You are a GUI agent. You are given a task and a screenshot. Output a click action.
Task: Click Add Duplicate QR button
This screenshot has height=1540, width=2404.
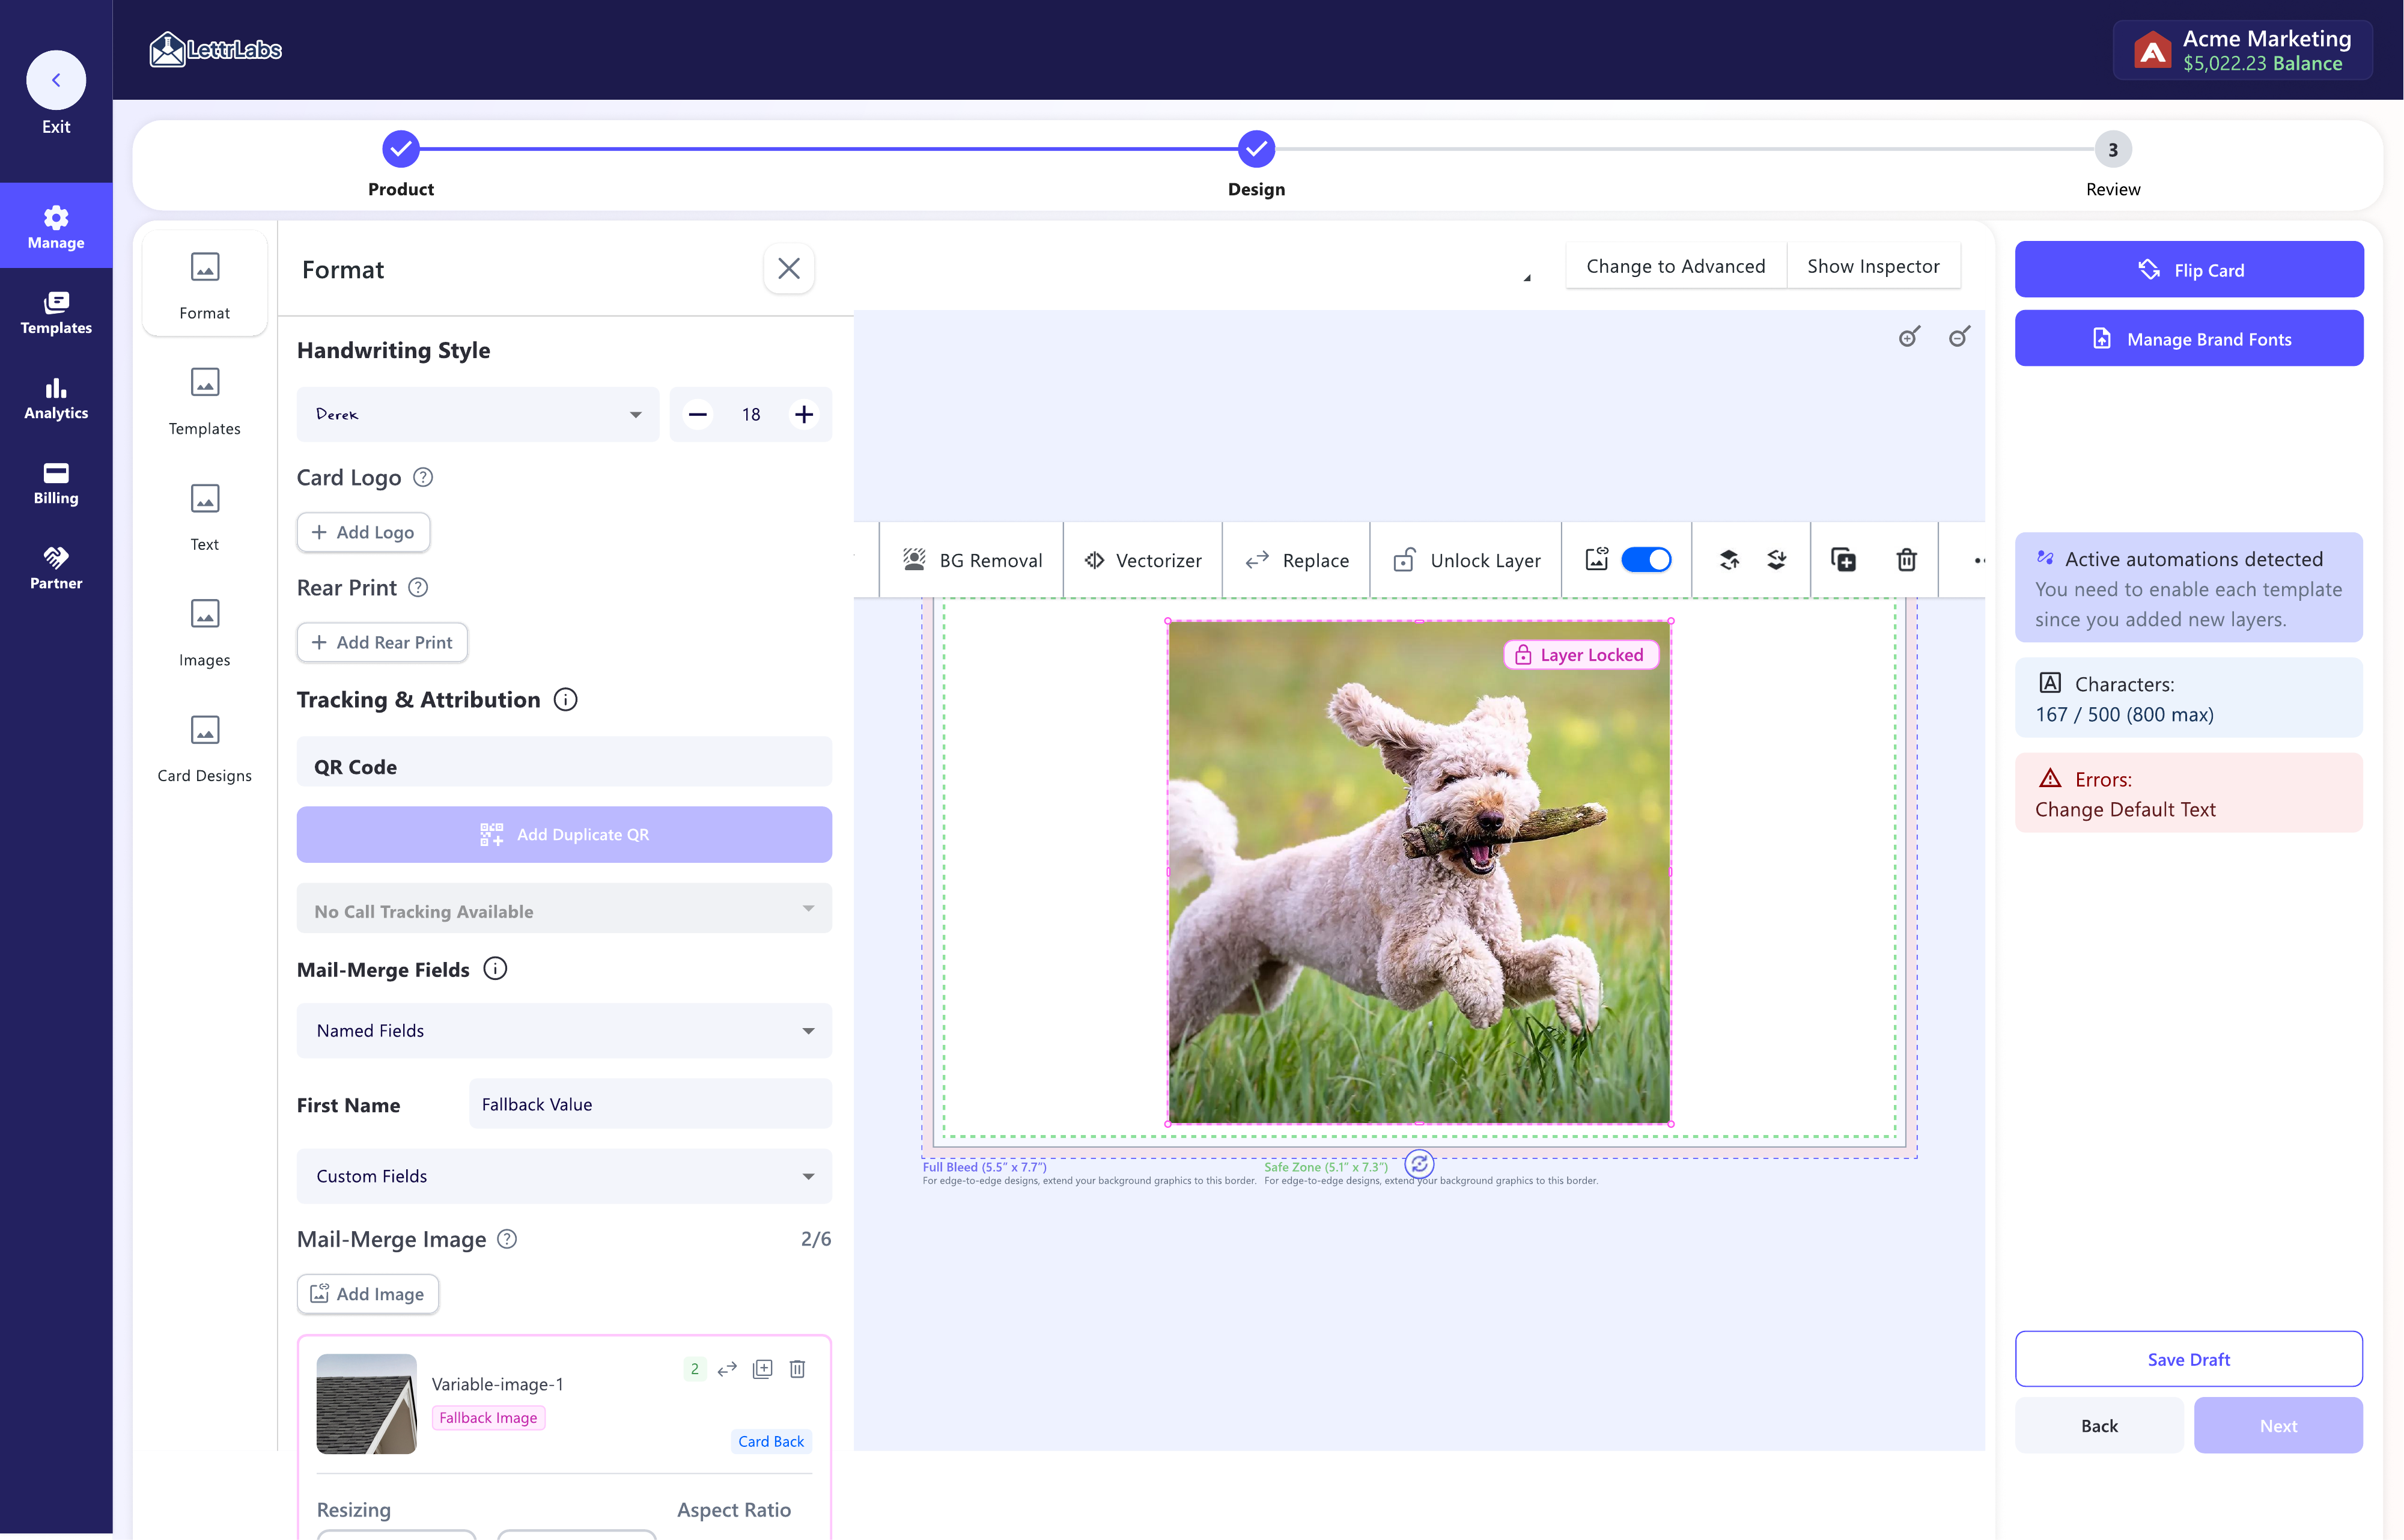point(564,834)
